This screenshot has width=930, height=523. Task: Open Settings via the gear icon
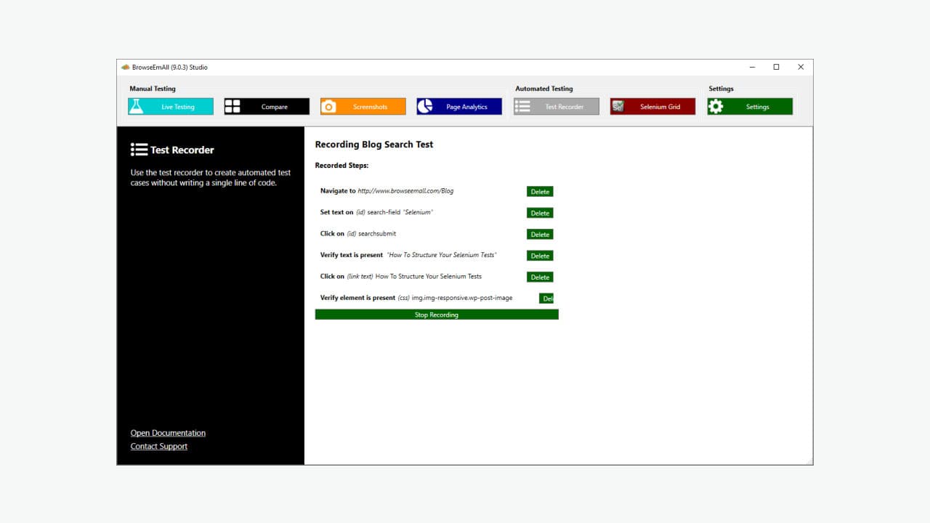pyautogui.click(x=716, y=106)
